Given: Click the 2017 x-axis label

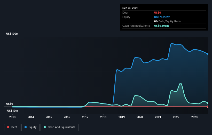Looking at the screenshot, I should (x=85, y=117).
